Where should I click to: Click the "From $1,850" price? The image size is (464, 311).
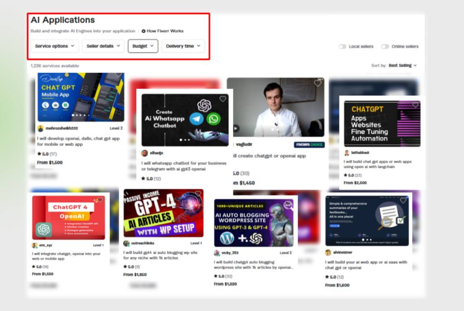[x=135, y=275]
